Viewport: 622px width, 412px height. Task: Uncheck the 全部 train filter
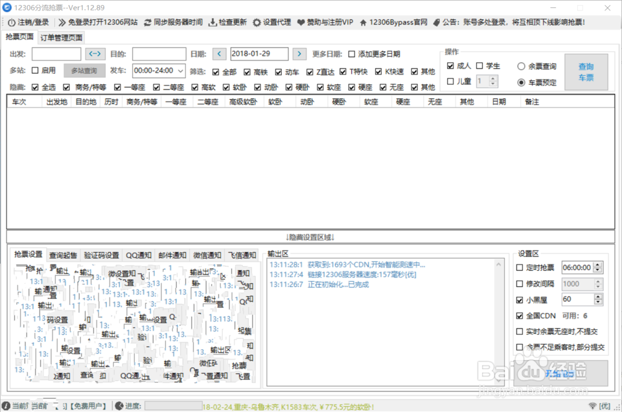[x=215, y=72]
